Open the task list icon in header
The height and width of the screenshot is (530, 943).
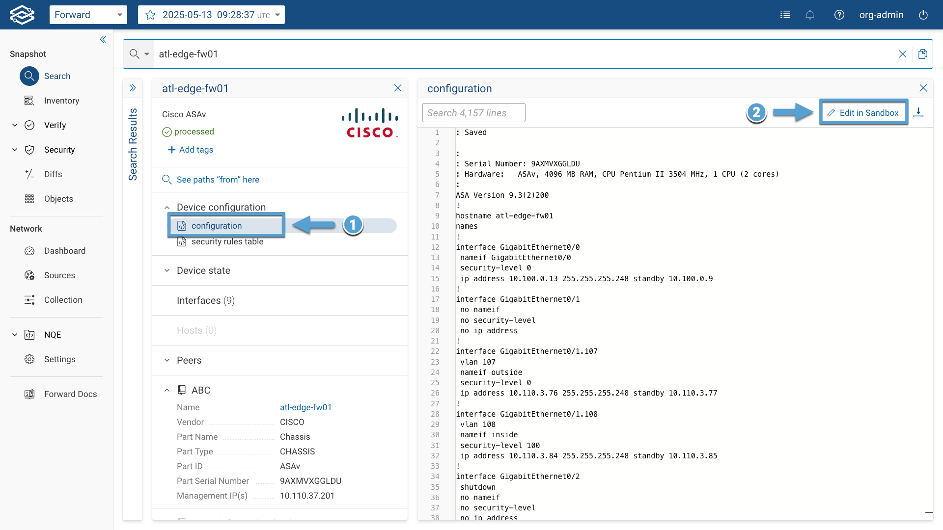785,15
